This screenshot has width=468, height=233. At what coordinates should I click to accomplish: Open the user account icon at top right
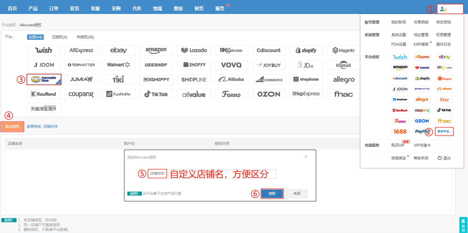pos(450,9)
